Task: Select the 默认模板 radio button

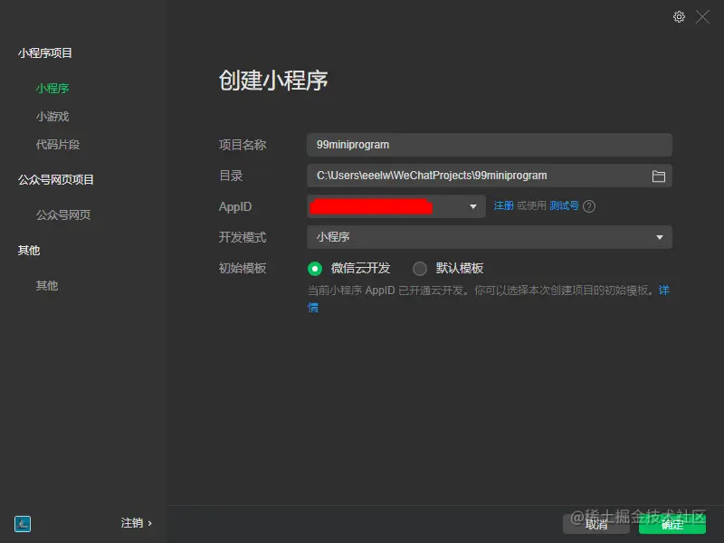Action: pos(420,268)
